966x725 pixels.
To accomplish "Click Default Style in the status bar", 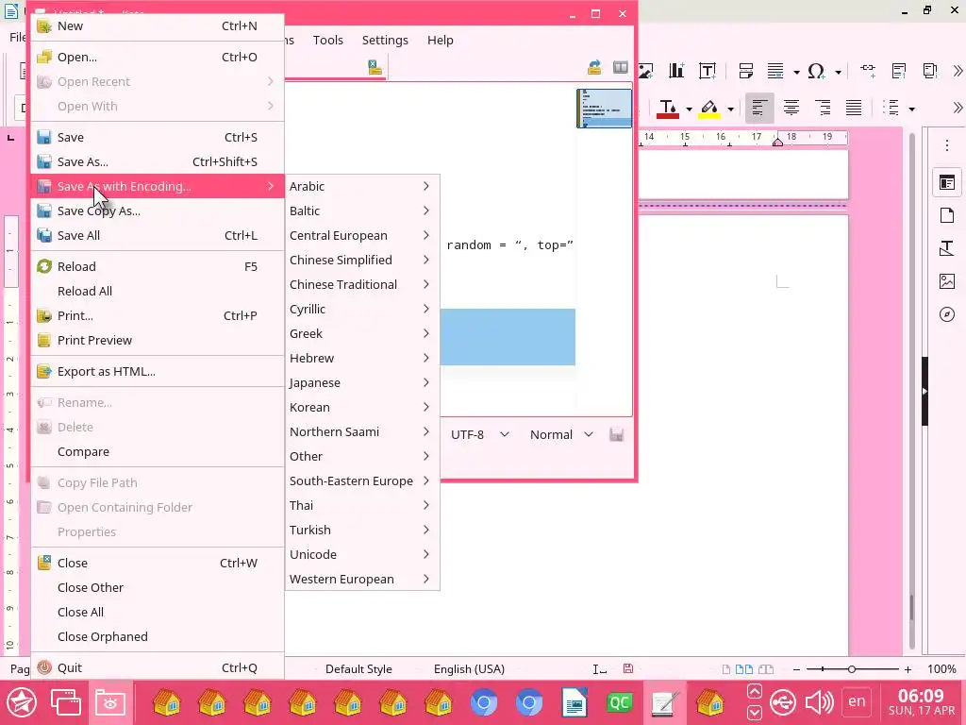I will tap(358, 669).
